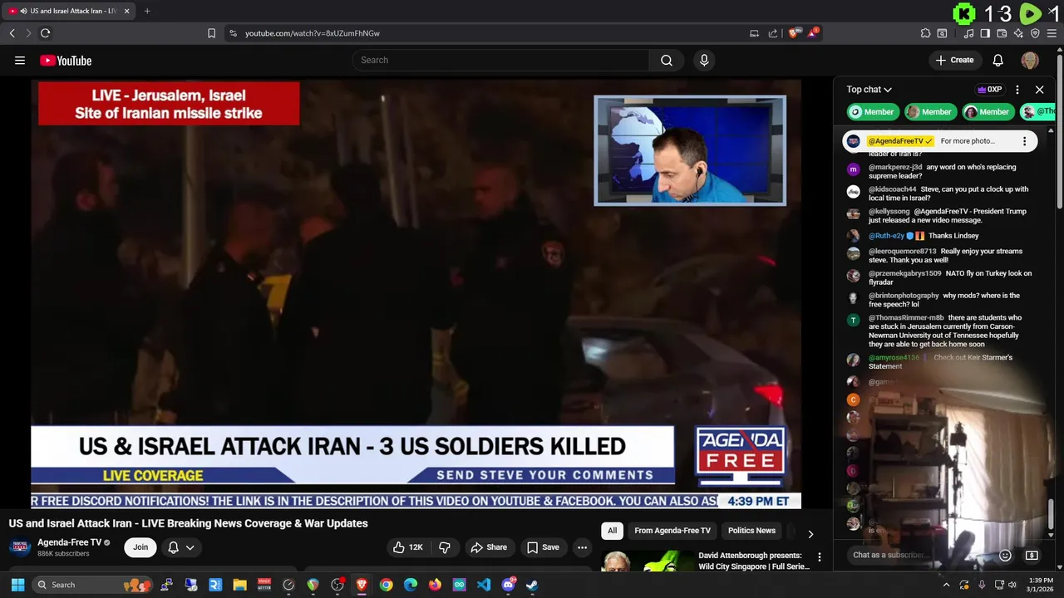Viewport: 1064px width, 598px height.
Task: Expand notification preferences chevron beside bell
Action: tap(190, 547)
